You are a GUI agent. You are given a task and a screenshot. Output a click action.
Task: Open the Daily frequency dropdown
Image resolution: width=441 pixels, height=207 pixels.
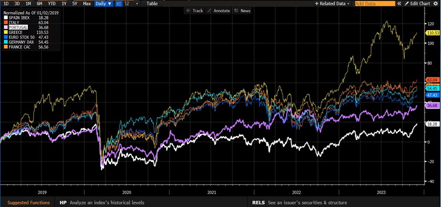(x=103, y=3)
